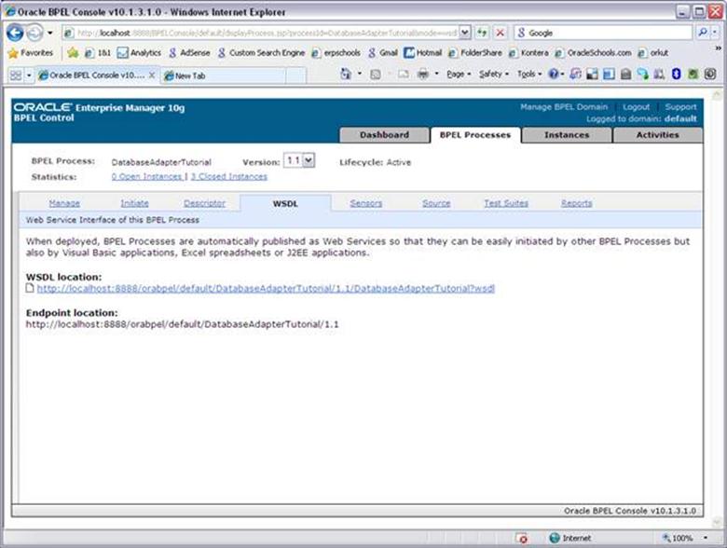The image size is (727, 548).
Task: Close the Oracle BPEL Console tab
Action: coord(152,75)
